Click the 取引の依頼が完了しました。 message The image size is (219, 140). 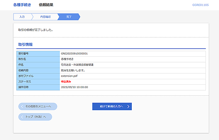35,30
